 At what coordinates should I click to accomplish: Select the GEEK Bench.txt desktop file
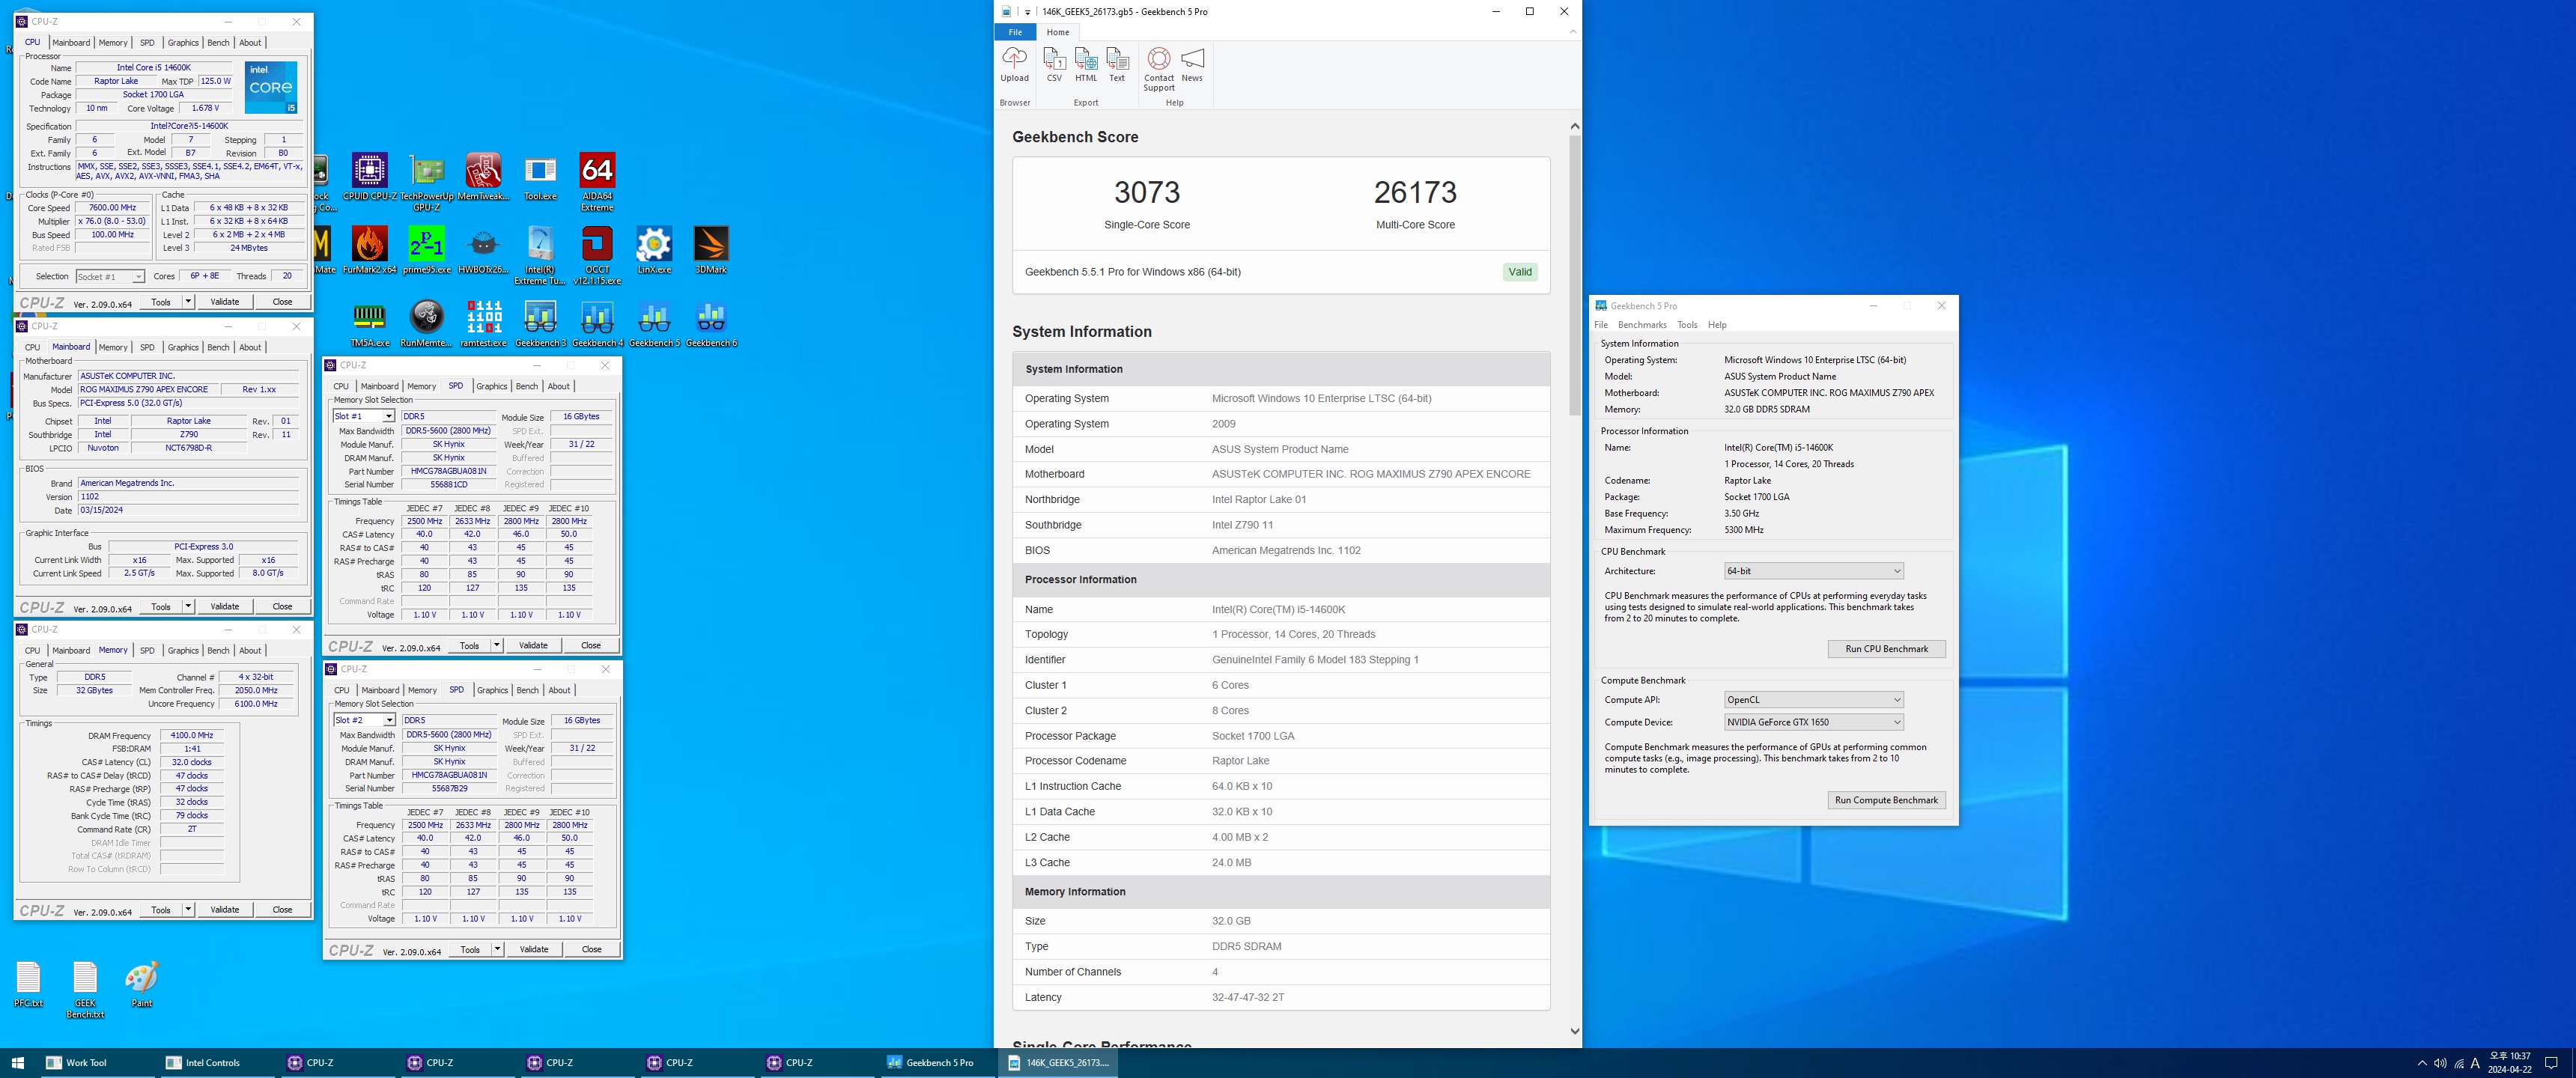pyautogui.click(x=85, y=989)
